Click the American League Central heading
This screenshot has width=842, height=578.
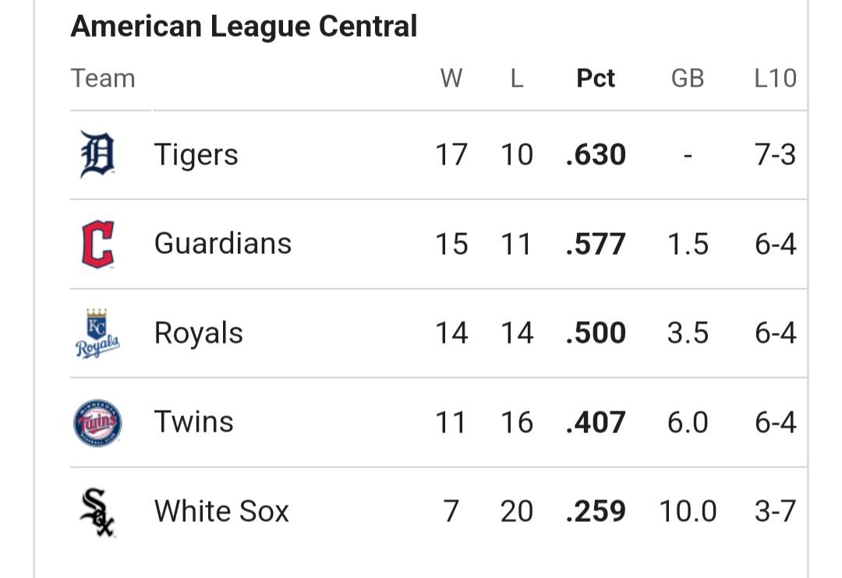click(244, 26)
